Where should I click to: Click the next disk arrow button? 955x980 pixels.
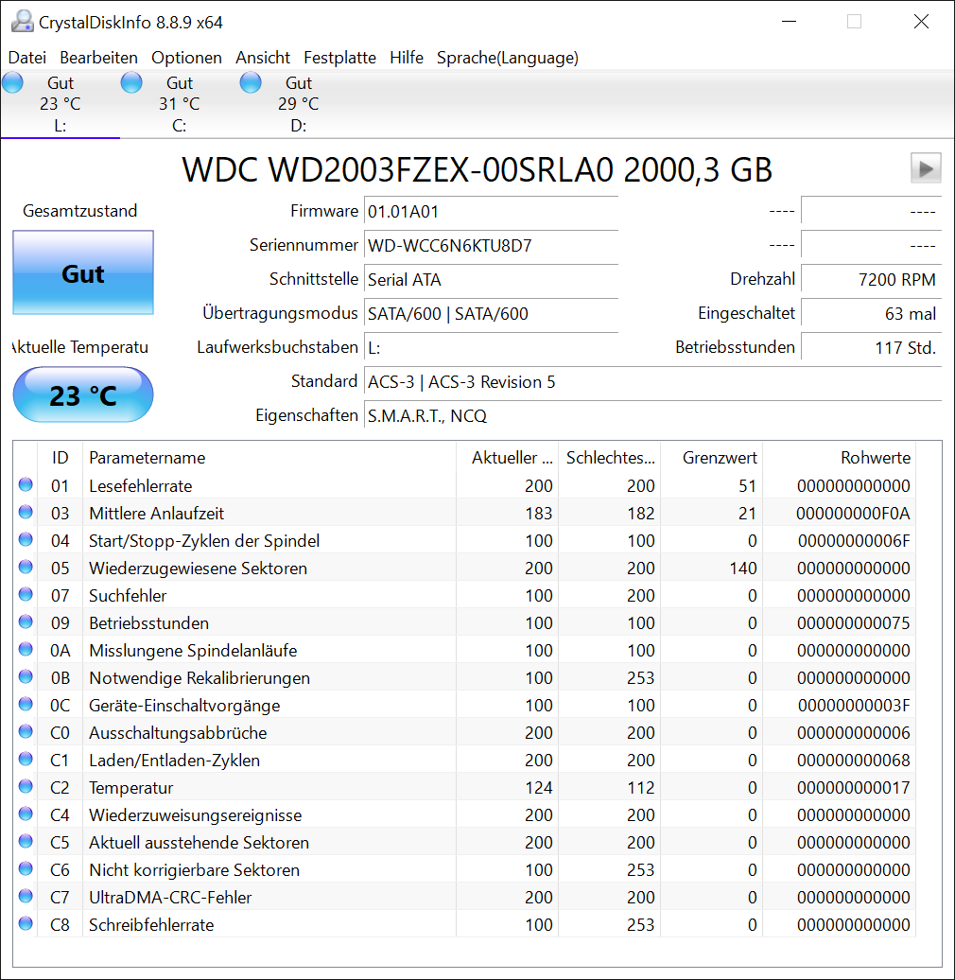926,168
